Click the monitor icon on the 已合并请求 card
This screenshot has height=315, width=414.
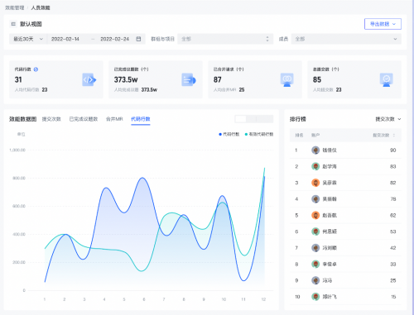point(287,80)
